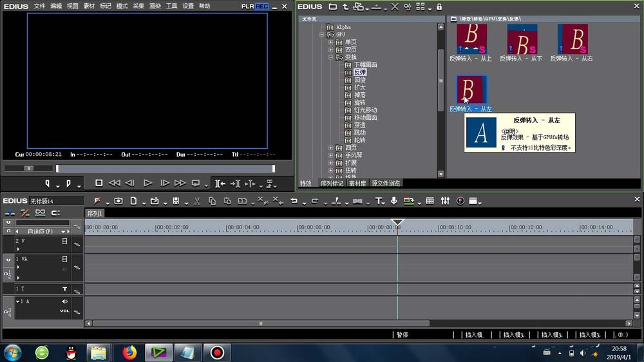Click the create title T tool
This screenshot has width=644, height=362.
[379, 201]
